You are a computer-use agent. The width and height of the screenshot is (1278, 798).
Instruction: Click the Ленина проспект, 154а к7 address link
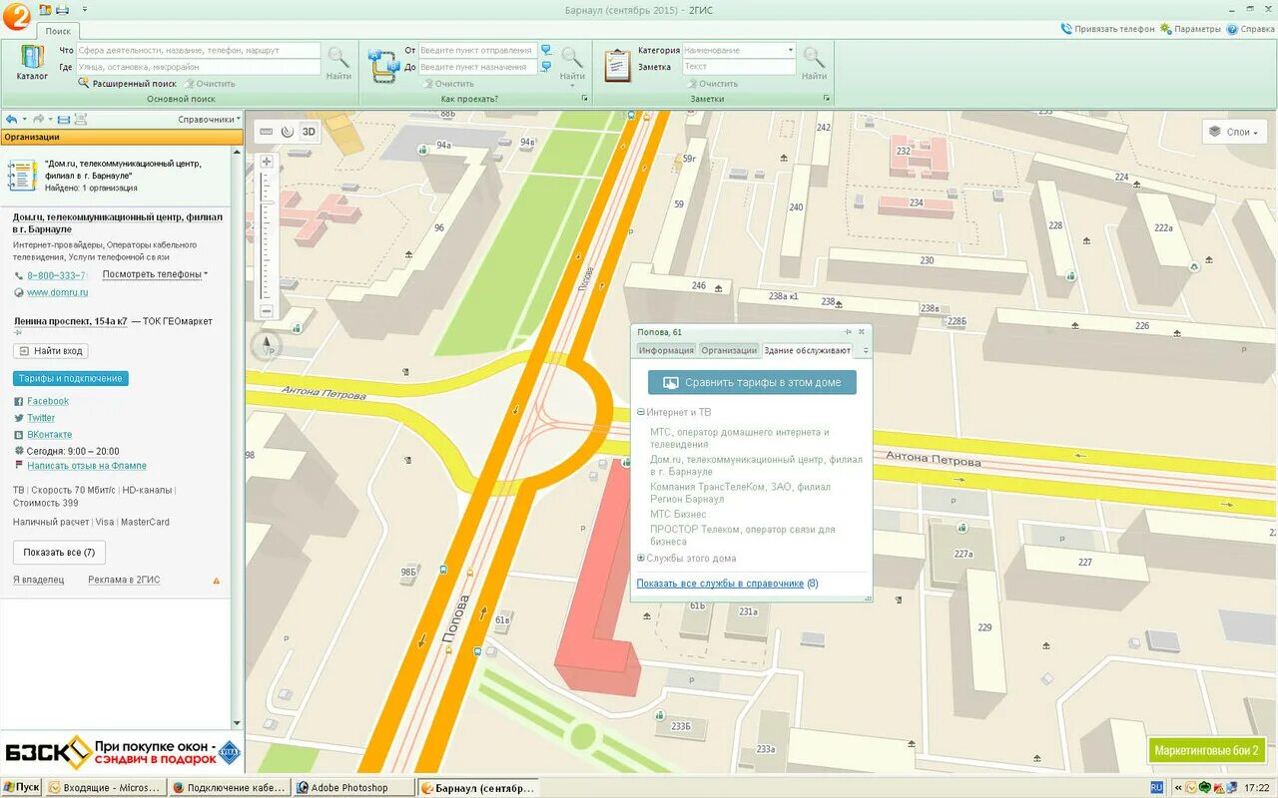point(70,321)
